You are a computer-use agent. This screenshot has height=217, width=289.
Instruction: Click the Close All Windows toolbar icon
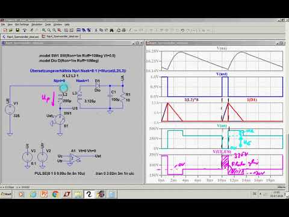(89, 30)
